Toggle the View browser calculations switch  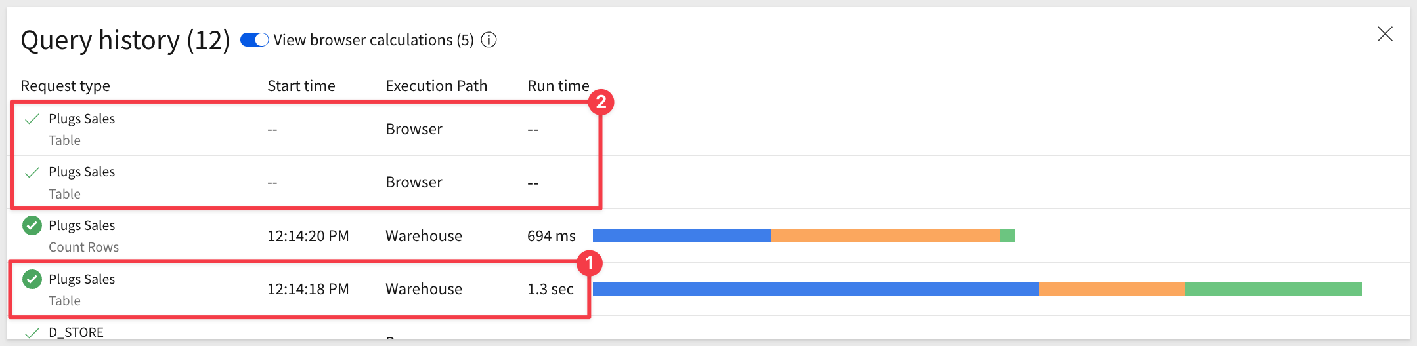pyautogui.click(x=254, y=40)
